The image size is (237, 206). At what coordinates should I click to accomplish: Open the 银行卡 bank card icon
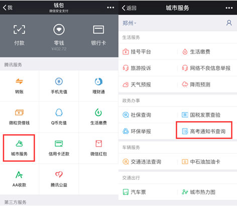point(98,30)
